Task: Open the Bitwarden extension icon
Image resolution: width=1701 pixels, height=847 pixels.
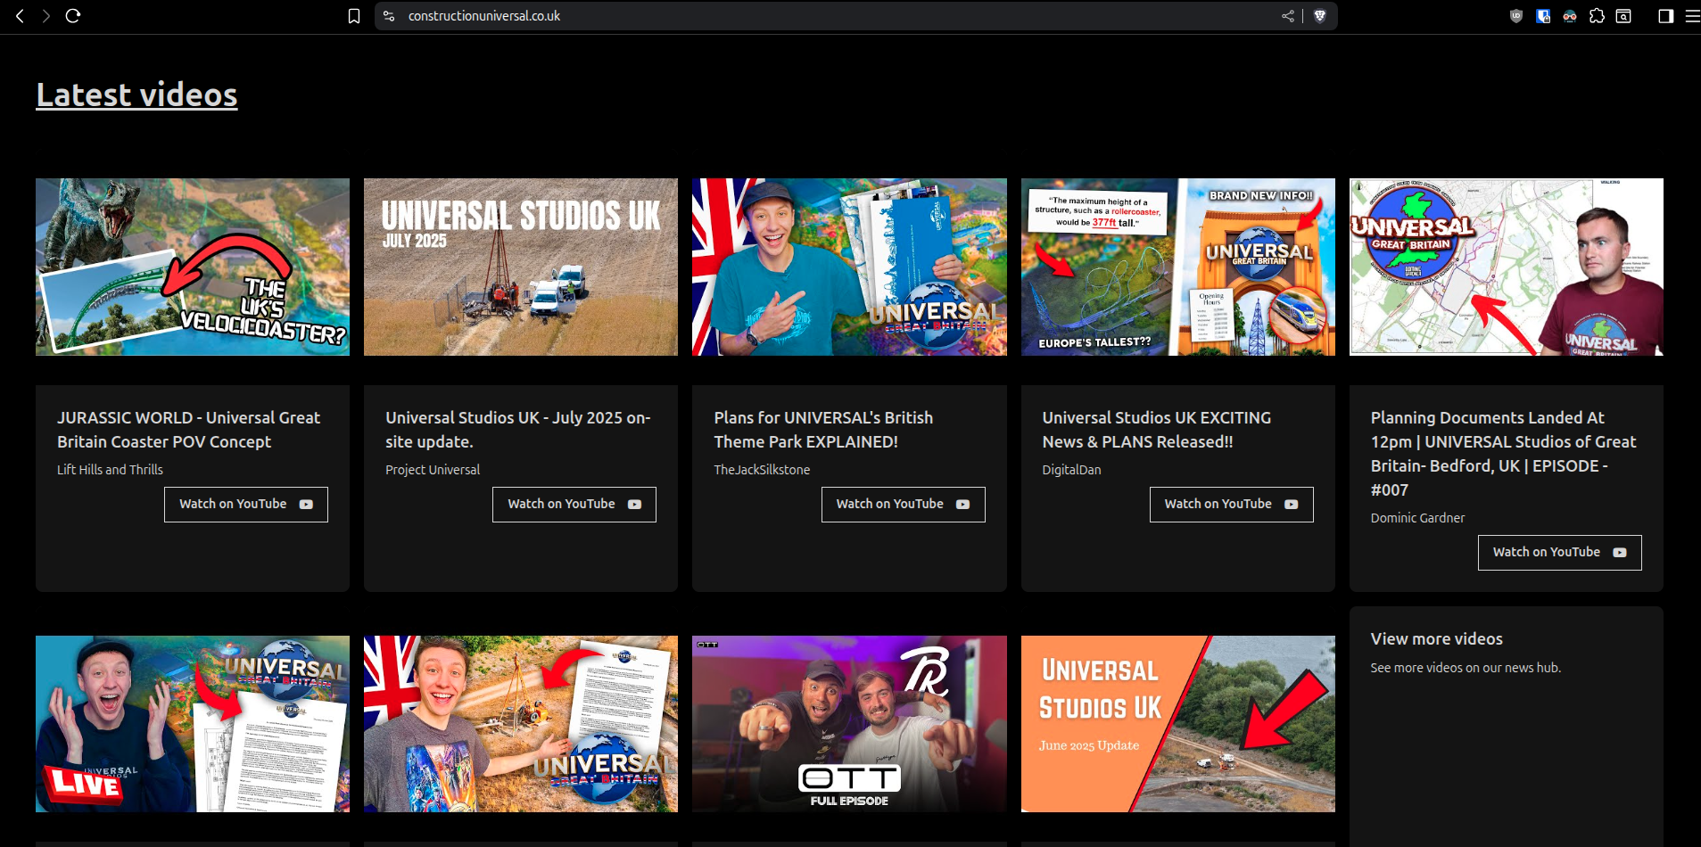Action: [x=1543, y=16]
